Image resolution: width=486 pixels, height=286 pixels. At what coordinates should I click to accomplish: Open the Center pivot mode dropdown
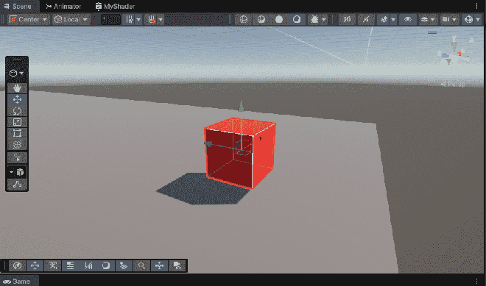[29, 20]
